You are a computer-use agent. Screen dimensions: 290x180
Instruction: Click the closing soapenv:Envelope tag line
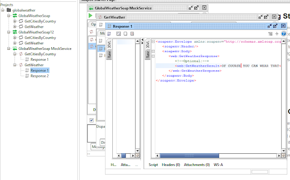(x=176, y=80)
